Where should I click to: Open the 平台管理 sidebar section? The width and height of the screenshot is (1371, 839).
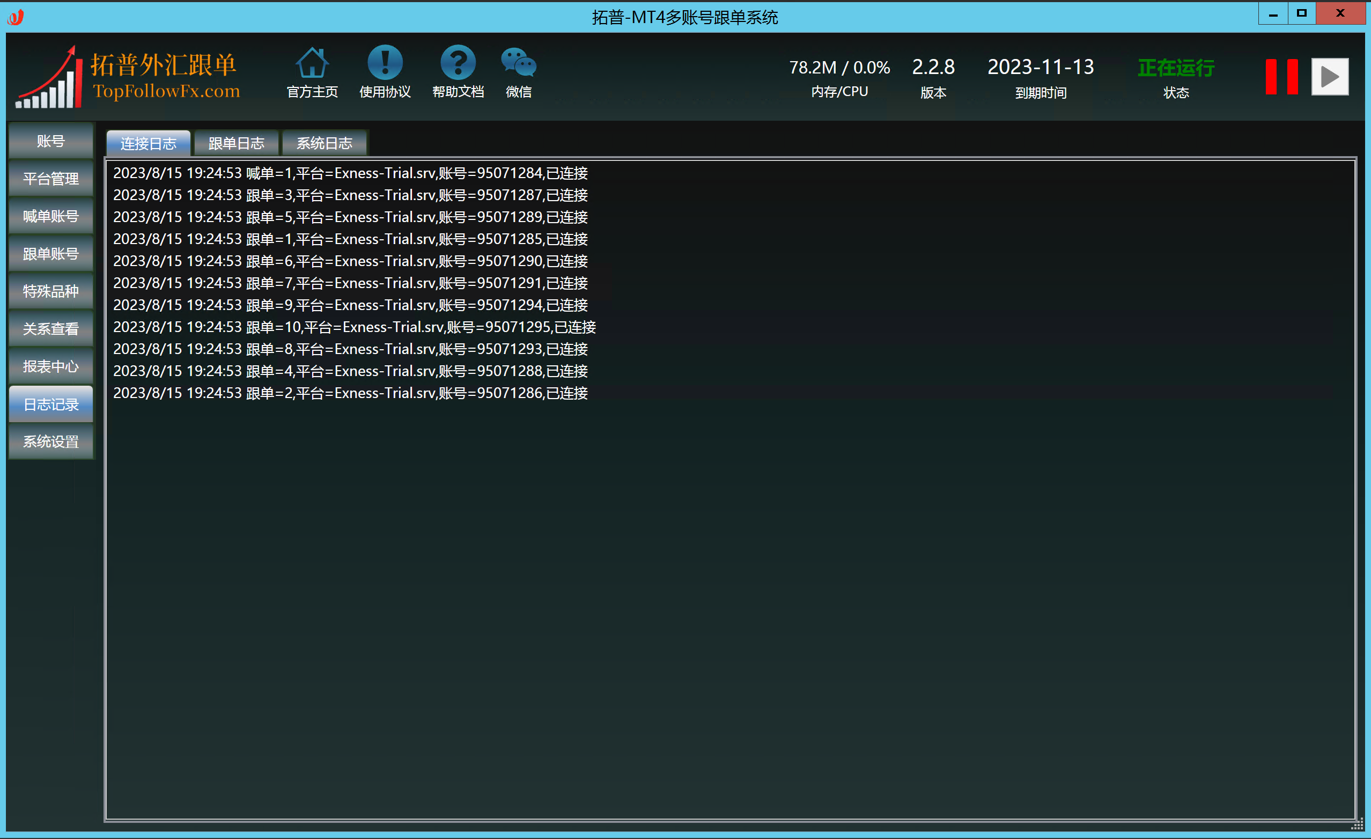tap(50, 179)
